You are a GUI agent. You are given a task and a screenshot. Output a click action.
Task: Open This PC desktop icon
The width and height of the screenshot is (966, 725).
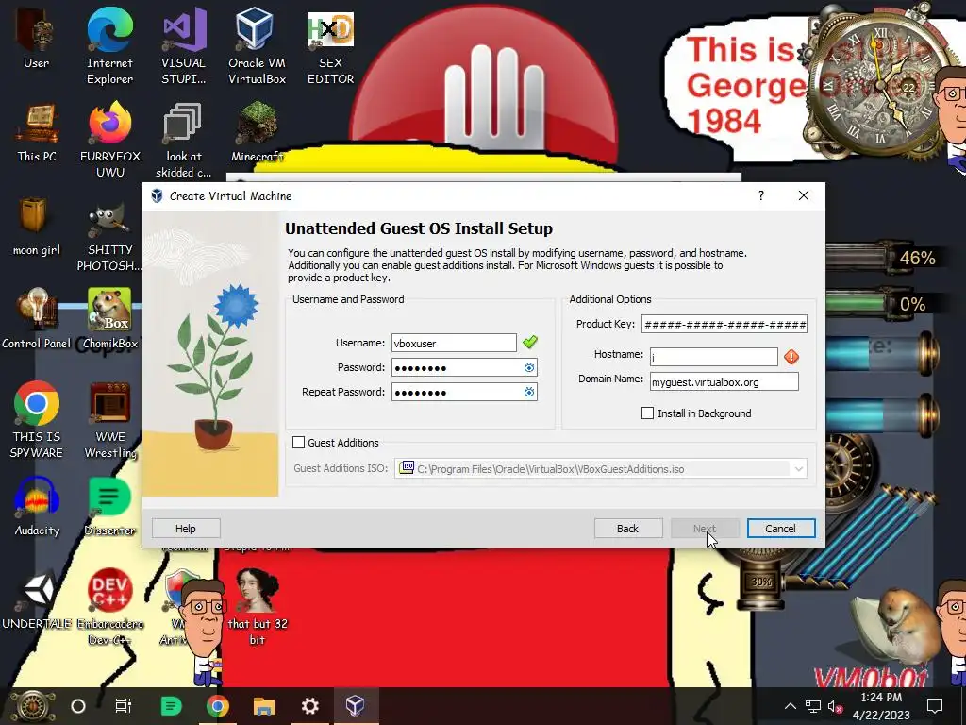point(37,132)
